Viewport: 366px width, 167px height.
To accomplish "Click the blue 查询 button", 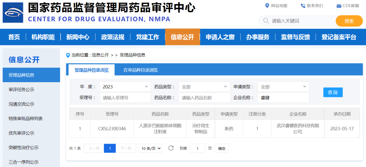I will 333,93.
